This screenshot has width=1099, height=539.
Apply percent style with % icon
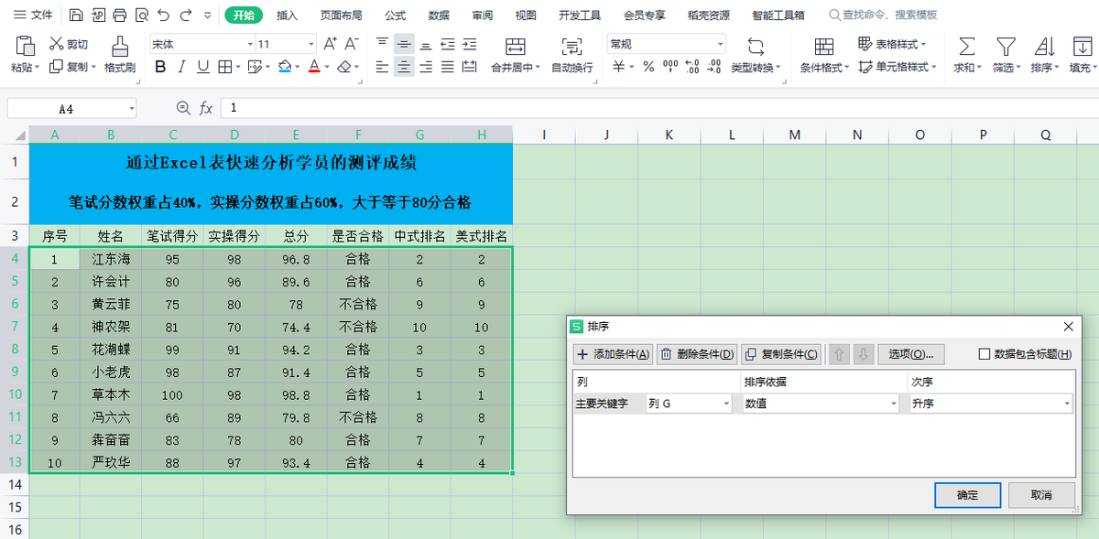pos(648,67)
